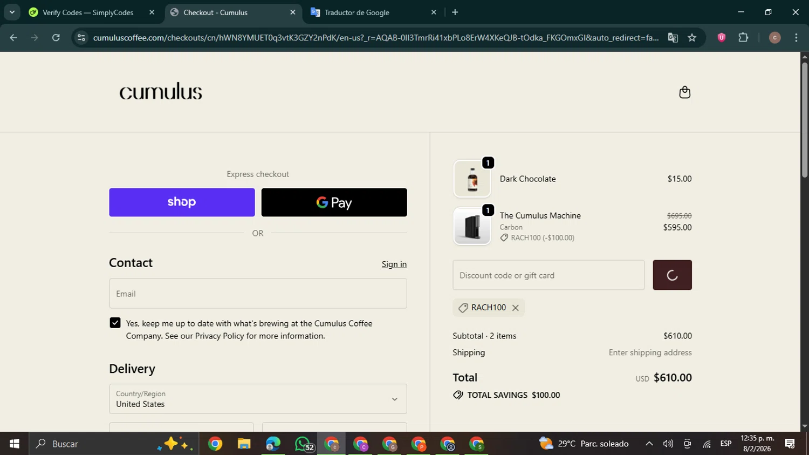The width and height of the screenshot is (809, 455).
Task: Switch to the Verify Codes SimplyCodes tab
Action: point(87,12)
